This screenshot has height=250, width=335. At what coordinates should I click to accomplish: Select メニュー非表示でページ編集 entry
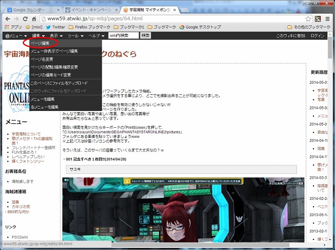(x=66, y=51)
